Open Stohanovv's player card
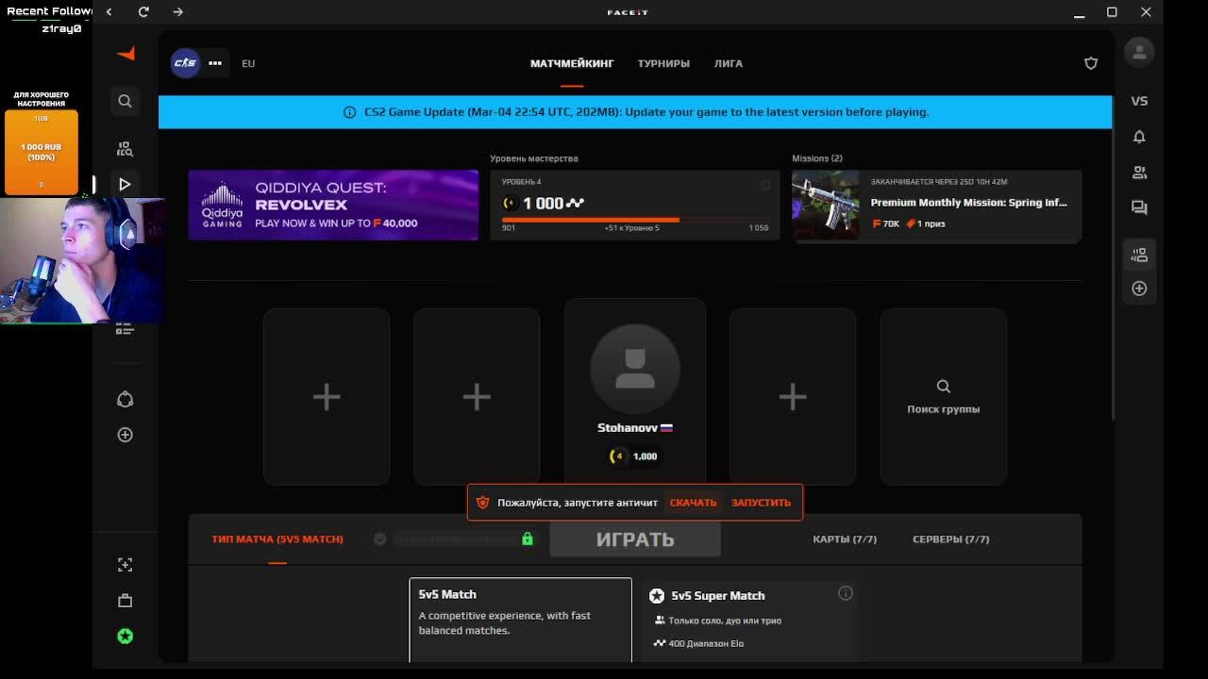The width and height of the screenshot is (1208, 679). [x=635, y=392]
